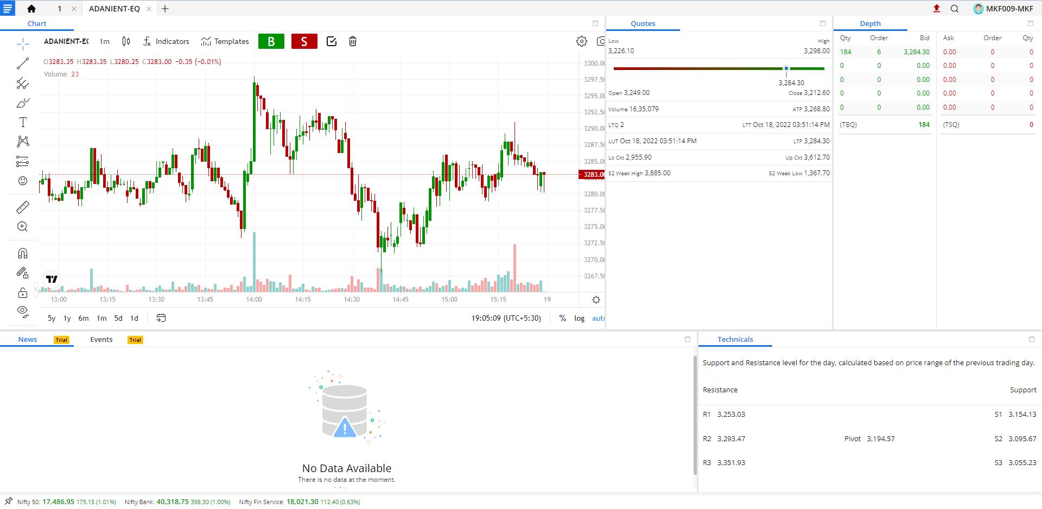Maximize the Quotes panel
Screen dimensions: 1042x509
[823, 23]
